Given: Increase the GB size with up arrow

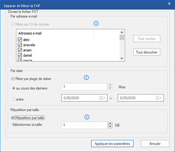Looking at the screenshot, I should pyautogui.click(x=110, y=123).
